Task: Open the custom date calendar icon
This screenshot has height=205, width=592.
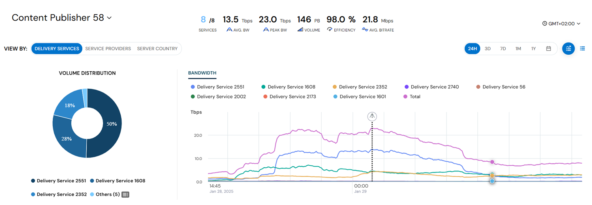Action: 548,49
